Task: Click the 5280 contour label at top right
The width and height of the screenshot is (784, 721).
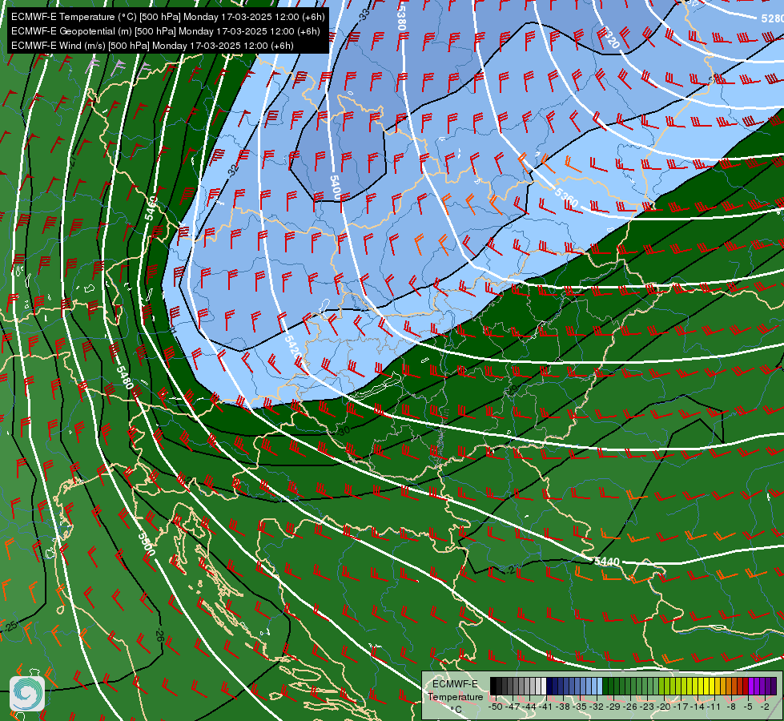Action: pos(772,18)
